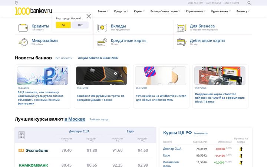Viewport: 267px width, 167px height.
Task: Open the Кредиты category link
Action: [40, 26]
